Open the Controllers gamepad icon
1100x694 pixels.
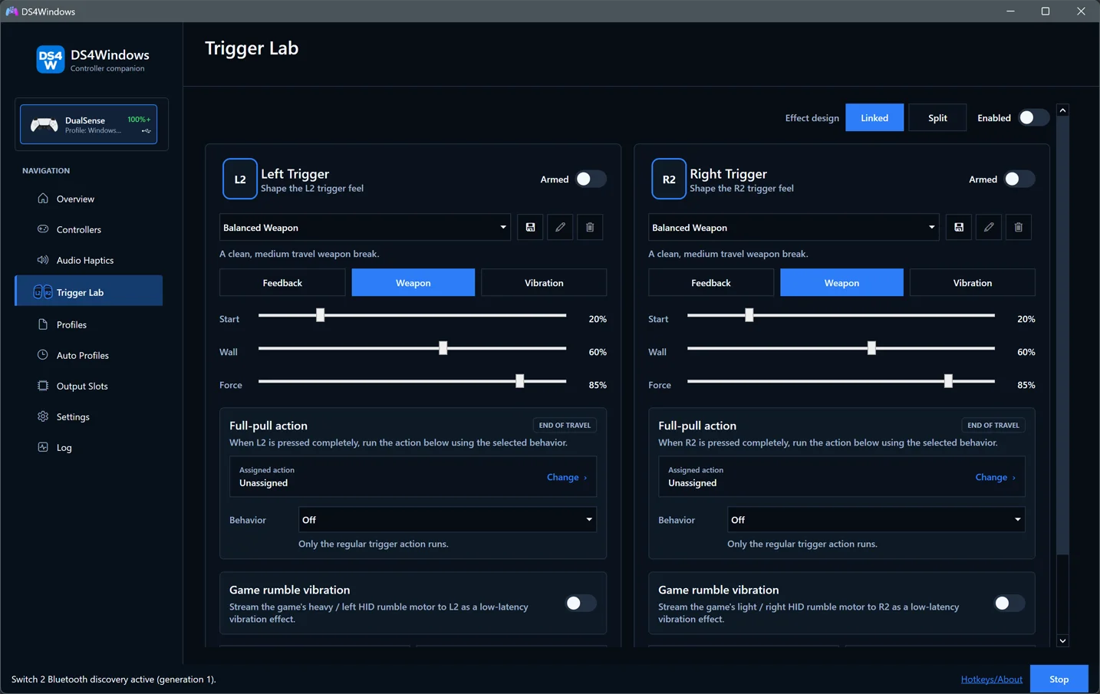tap(43, 229)
